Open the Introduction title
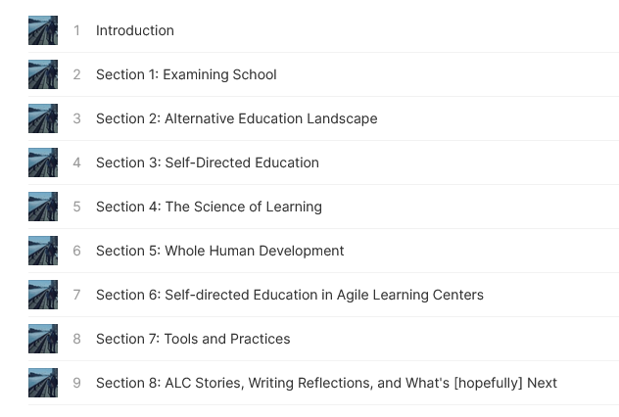This screenshot has width=619, height=417. [135, 30]
